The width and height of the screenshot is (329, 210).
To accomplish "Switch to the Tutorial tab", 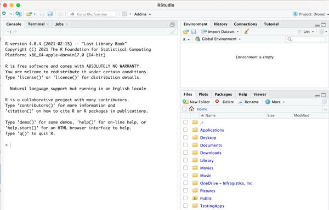I will click(271, 24).
